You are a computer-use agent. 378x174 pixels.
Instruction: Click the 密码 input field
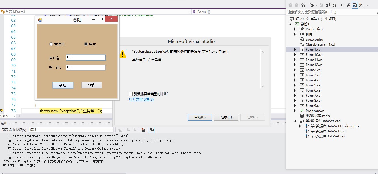[x=86, y=67]
